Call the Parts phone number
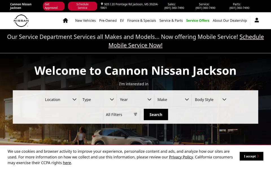 coord(239,8)
